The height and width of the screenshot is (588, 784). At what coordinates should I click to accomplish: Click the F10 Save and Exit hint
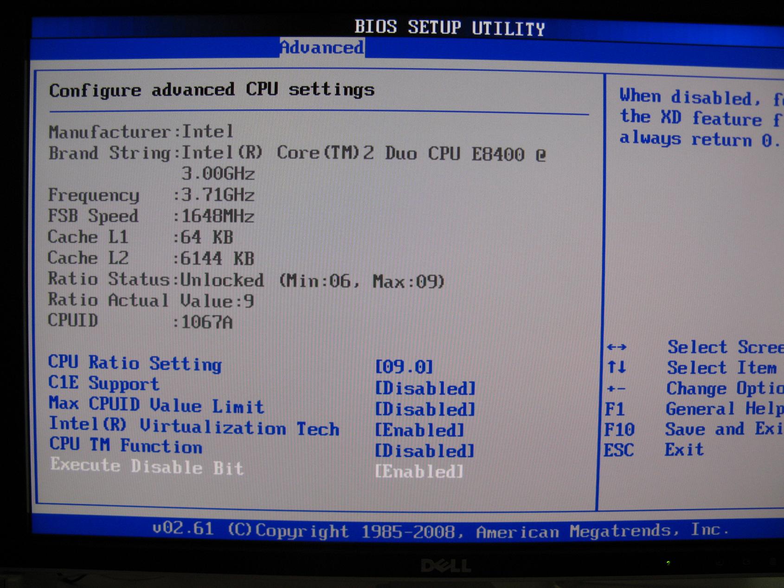(x=694, y=429)
